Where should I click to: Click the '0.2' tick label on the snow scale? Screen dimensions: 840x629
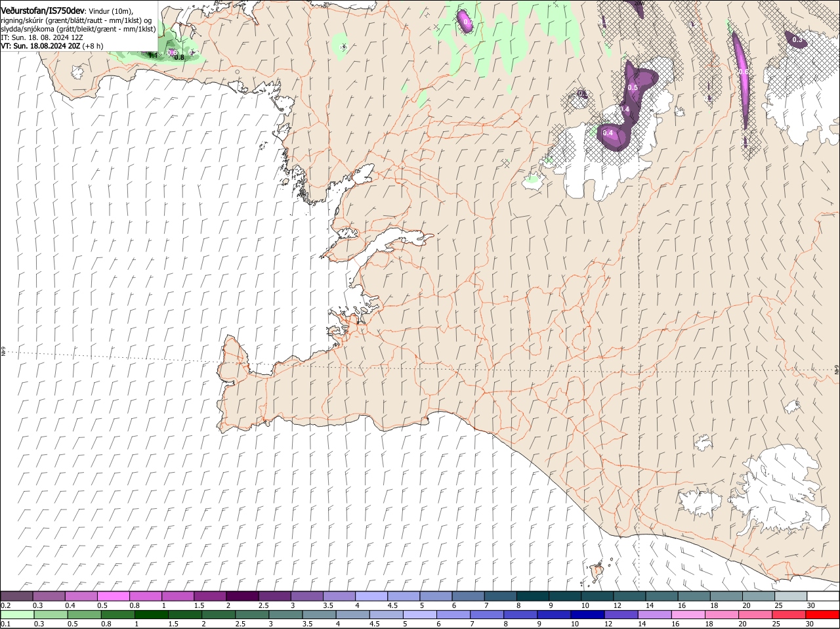tap(6, 605)
